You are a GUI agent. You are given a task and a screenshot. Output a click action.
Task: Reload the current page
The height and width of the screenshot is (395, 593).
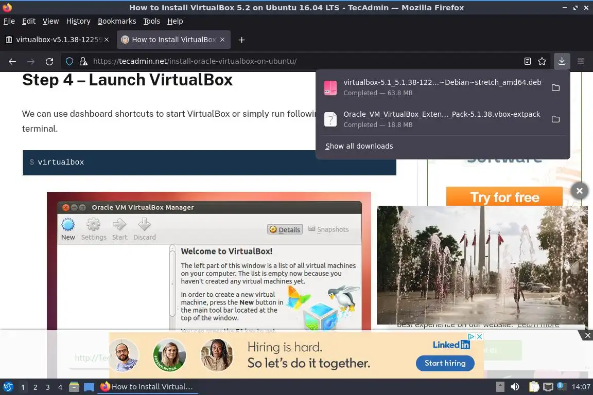click(49, 61)
